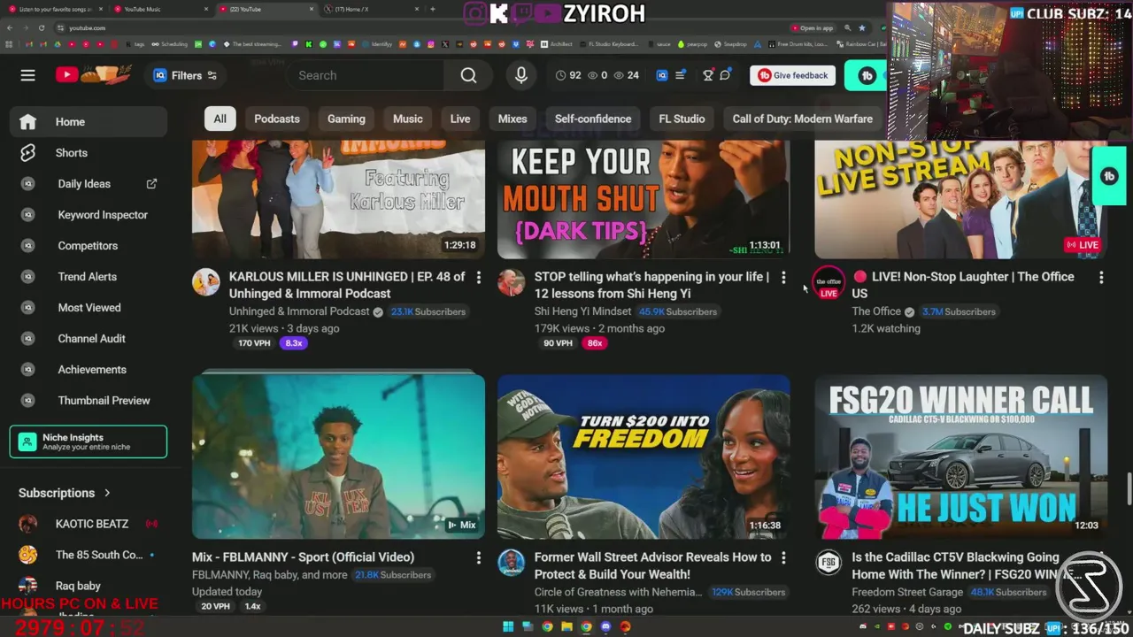This screenshot has height=637, width=1133.
Task: Open the Keyword Inspector tool
Action: click(x=89, y=215)
